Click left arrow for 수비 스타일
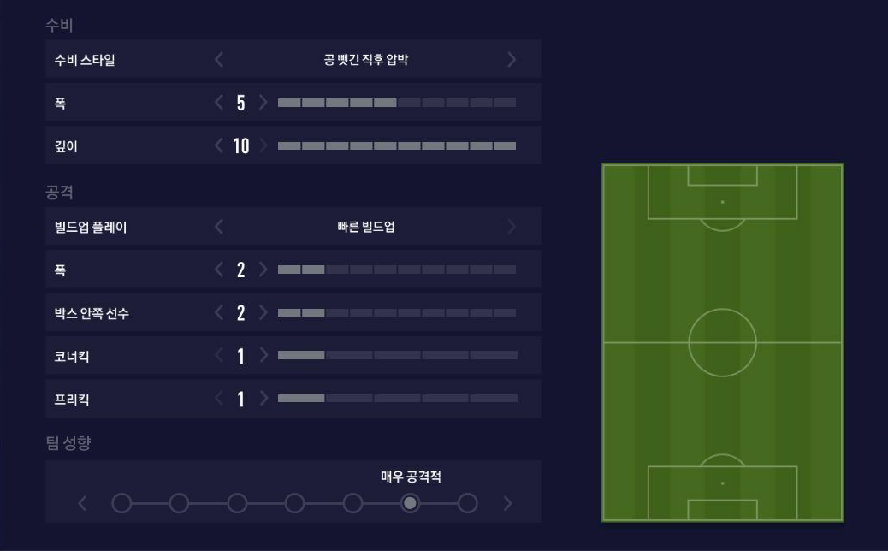 pyautogui.click(x=219, y=60)
